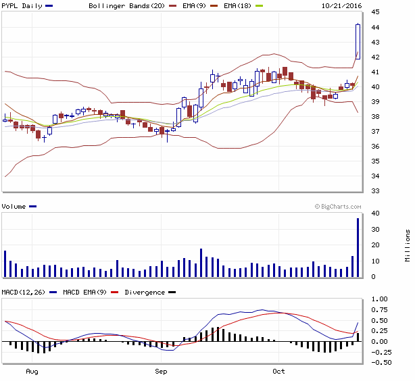Click the black Divergence legend swatch
Viewport: 415px width, 381px height.
point(172,293)
